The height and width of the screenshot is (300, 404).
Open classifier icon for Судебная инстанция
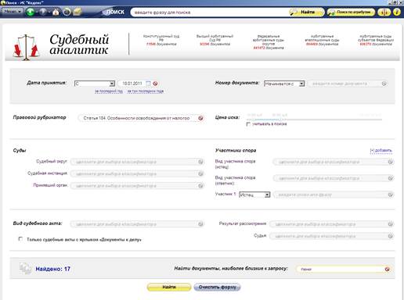pyautogui.click(x=200, y=173)
